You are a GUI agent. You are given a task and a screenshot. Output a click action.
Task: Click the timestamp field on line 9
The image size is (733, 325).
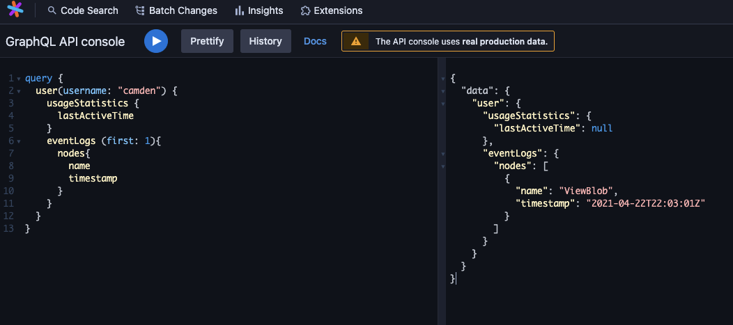click(x=93, y=178)
